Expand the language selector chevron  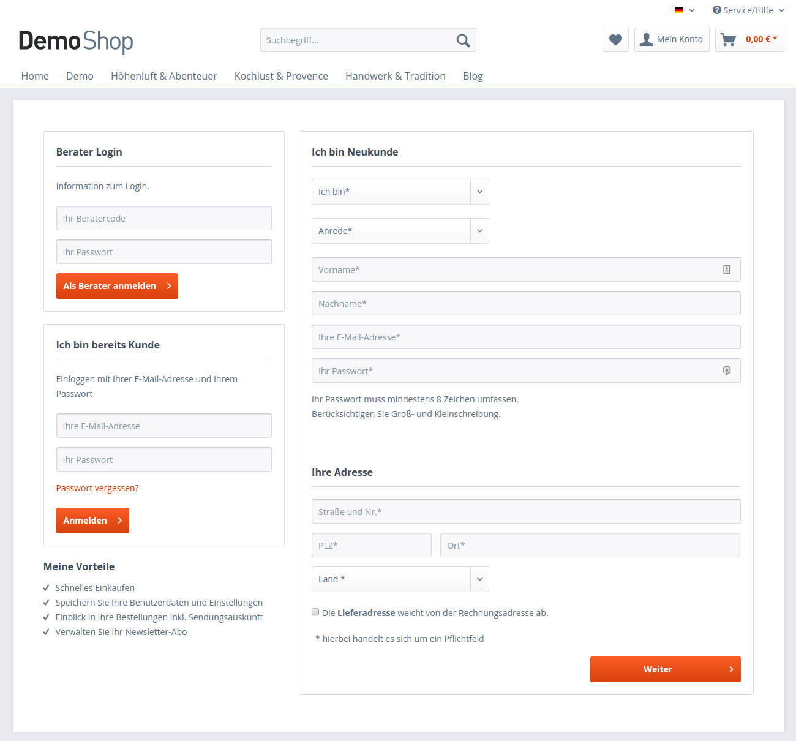[692, 10]
